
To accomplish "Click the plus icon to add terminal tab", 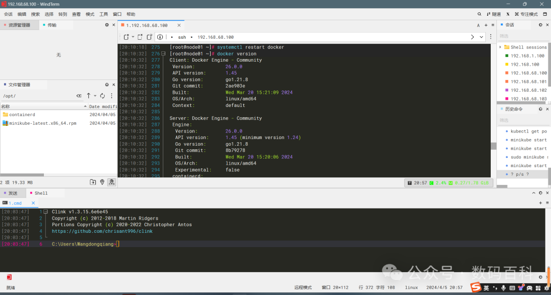I will (x=486, y=25).
